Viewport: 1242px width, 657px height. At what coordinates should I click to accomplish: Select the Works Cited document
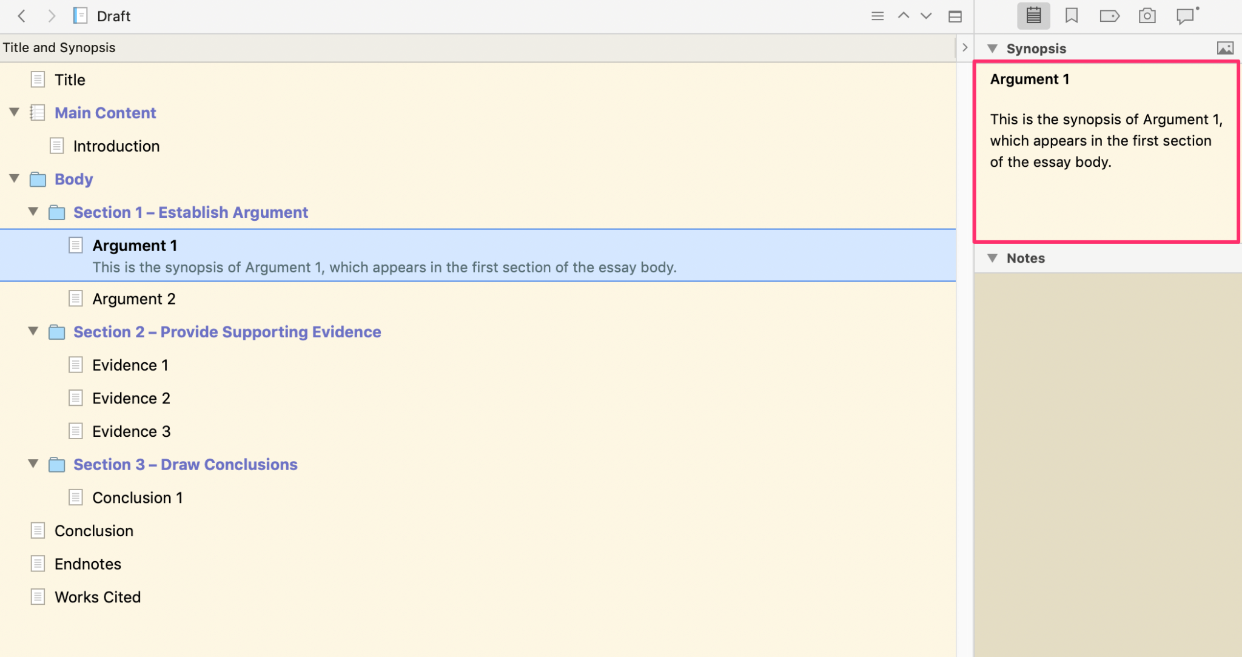pos(98,596)
